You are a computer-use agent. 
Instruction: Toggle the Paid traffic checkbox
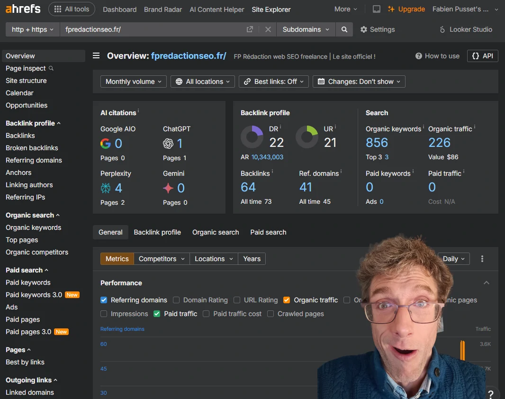pyautogui.click(x=157, y=314)
